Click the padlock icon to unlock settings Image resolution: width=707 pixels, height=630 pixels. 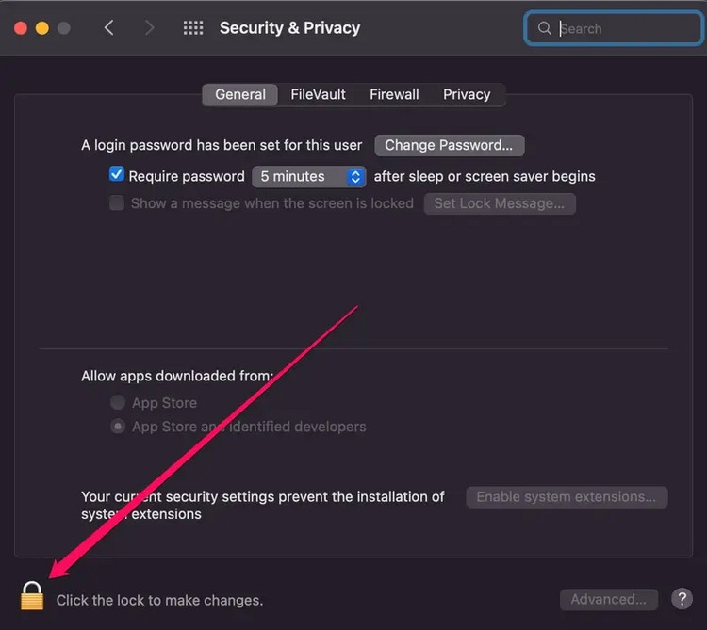pyautogui.click(x=32, y=596)
